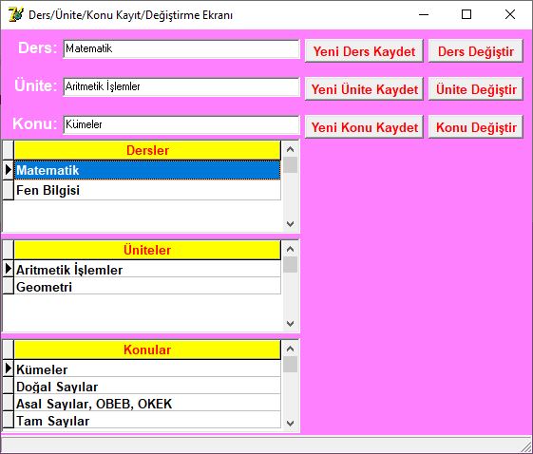Viewport: 533px width, 454px height.
Task: Click the Konu Değiştir button
Action: pyautogui.click(x=476, y=127)
